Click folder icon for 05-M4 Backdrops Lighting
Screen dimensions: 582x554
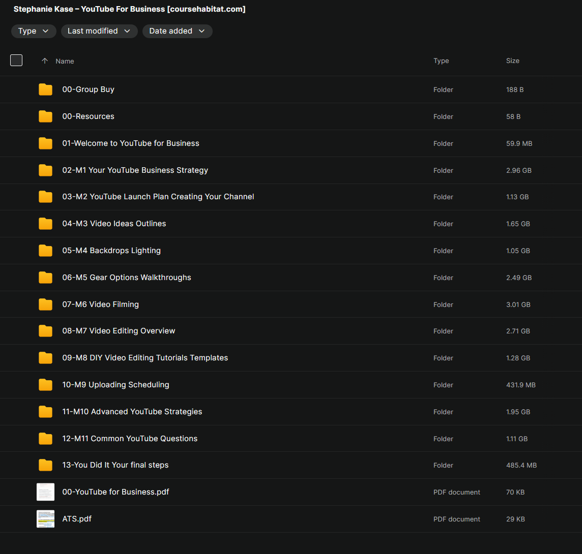coord(45,251)
